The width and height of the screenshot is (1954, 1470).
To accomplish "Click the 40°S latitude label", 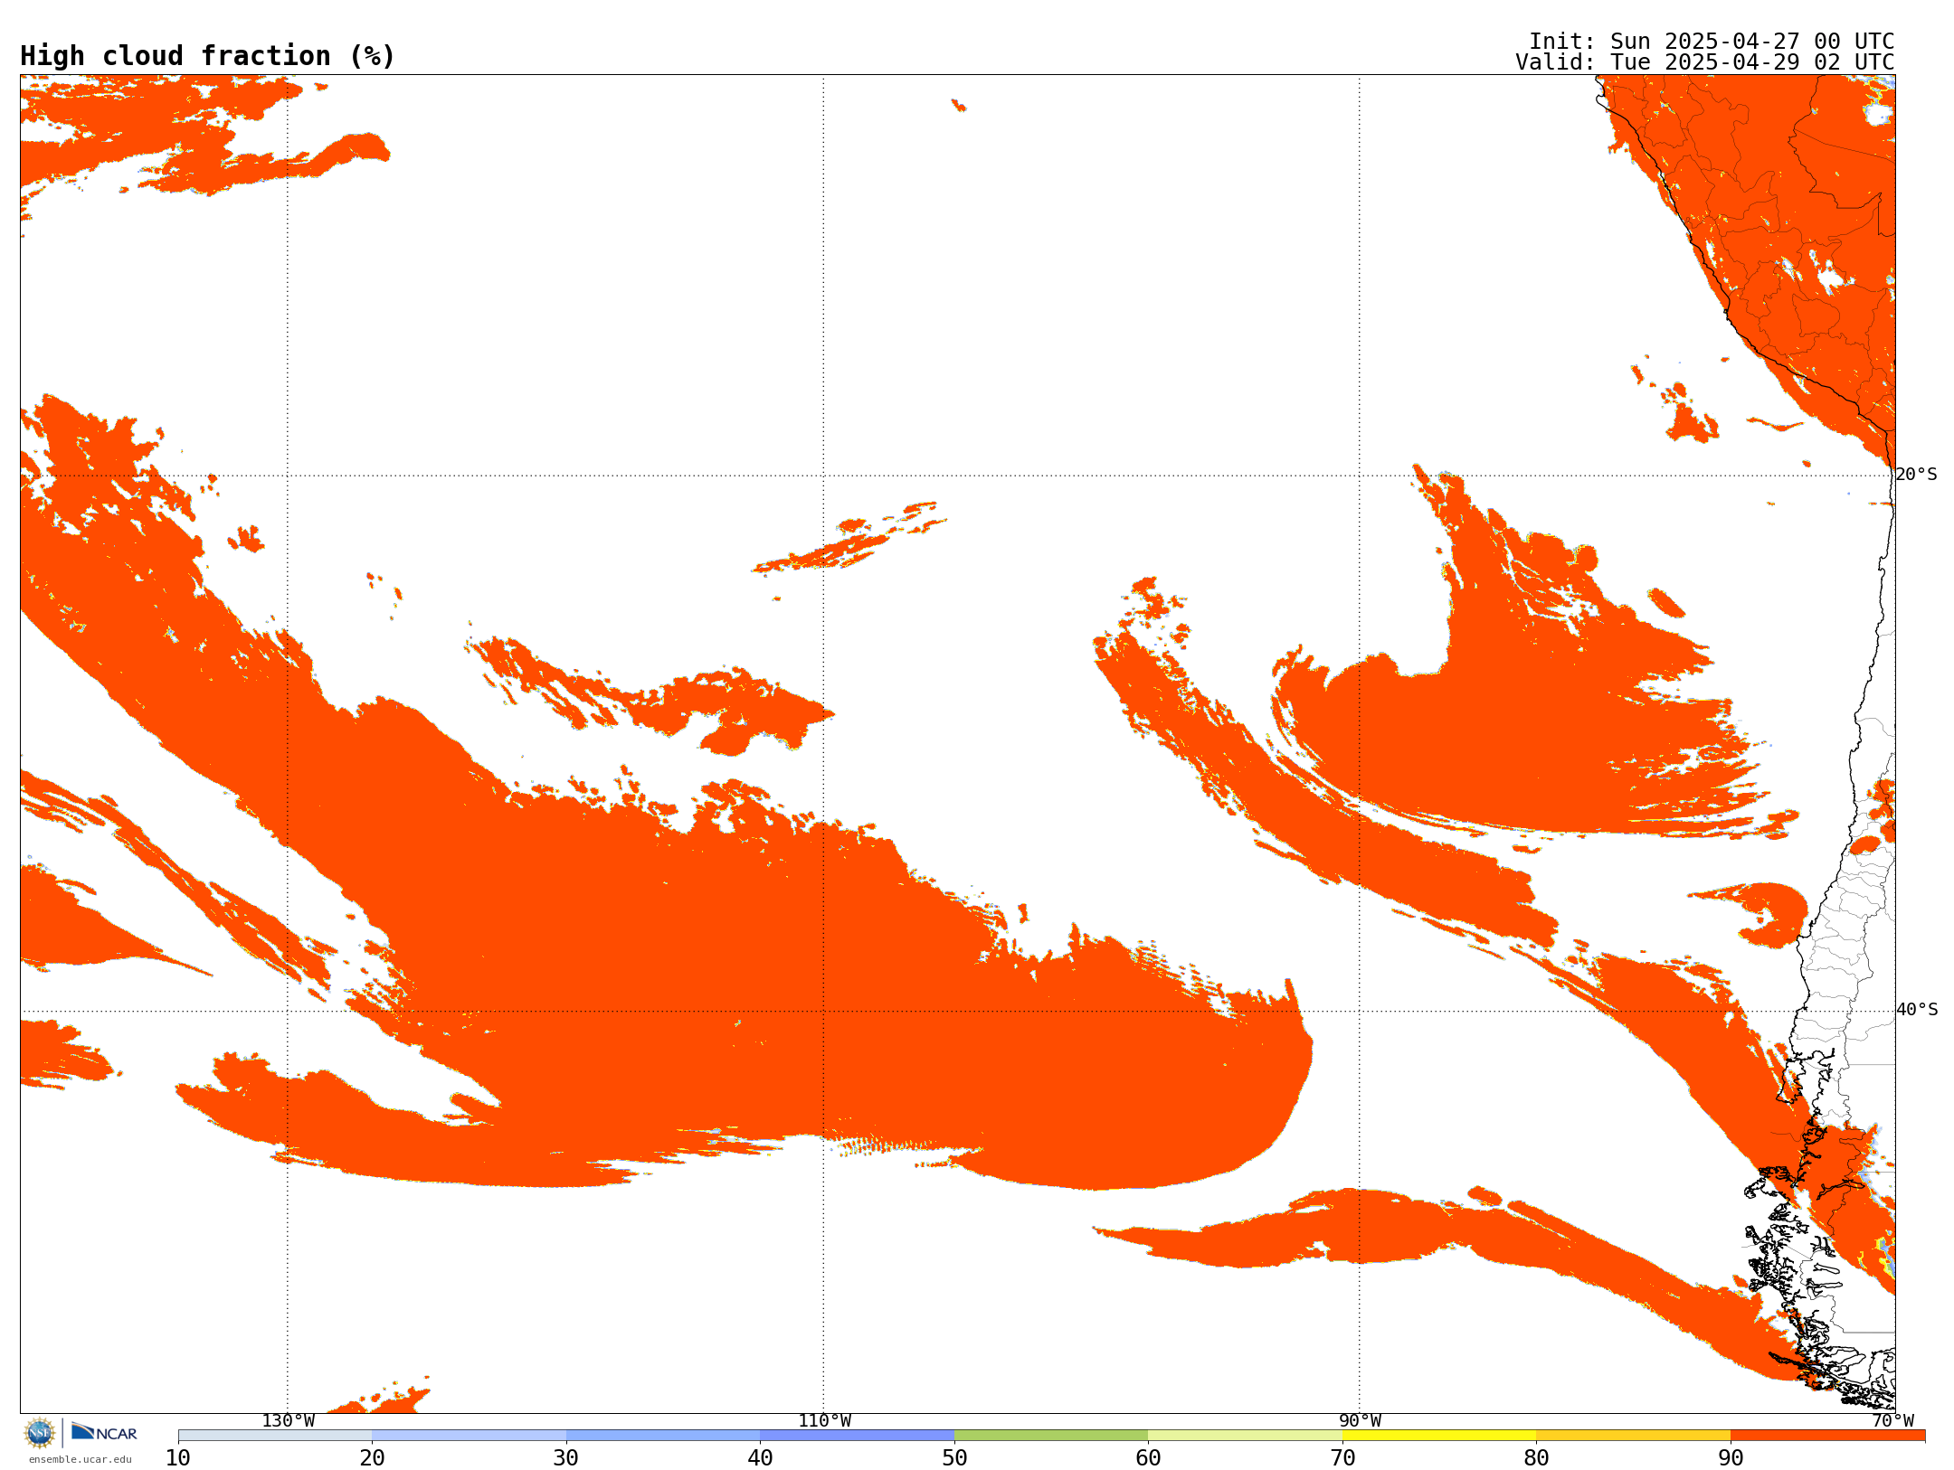I will [x=1916, y=1010].
